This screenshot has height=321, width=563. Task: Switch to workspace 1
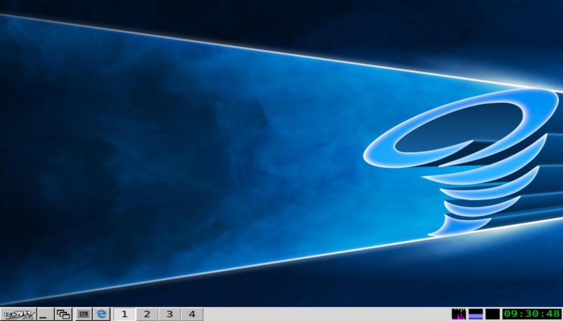click(124, 314)
